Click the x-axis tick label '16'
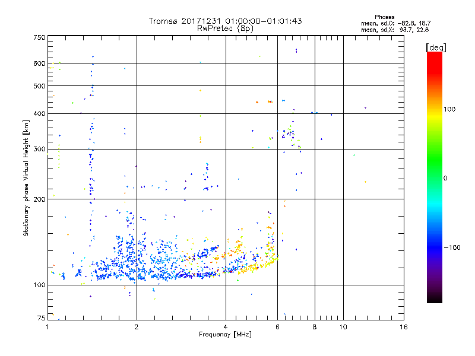Viewport: 475px width, 356px height. coord(404,327)
